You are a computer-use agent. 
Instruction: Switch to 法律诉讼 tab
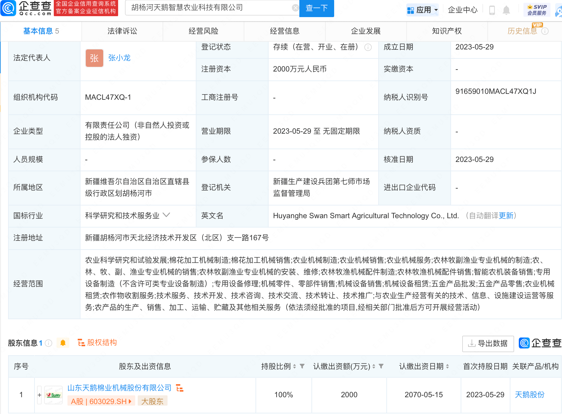(122, 31)
